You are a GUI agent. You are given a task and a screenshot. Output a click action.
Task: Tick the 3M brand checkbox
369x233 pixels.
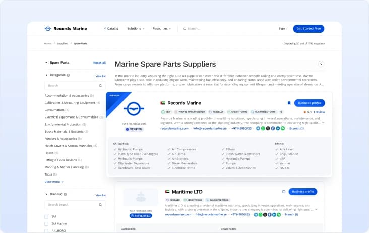point(46,216)
